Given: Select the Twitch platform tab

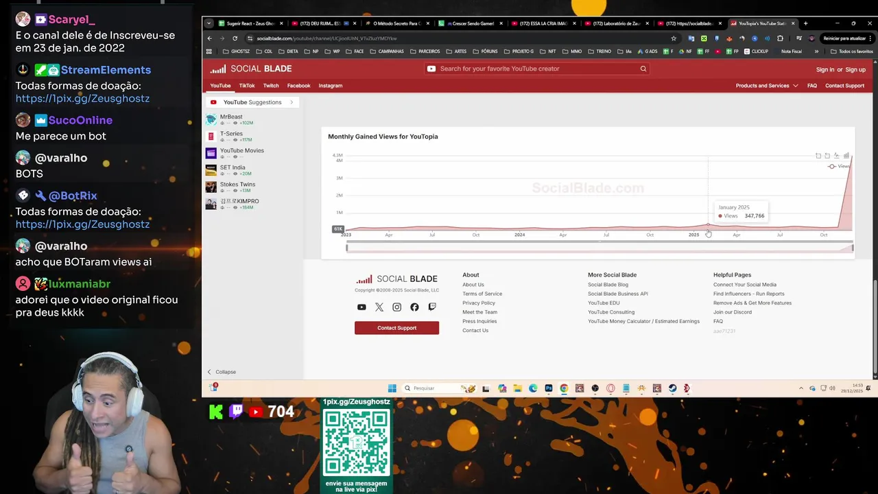Looking at the screenshot, I should 271,86.
